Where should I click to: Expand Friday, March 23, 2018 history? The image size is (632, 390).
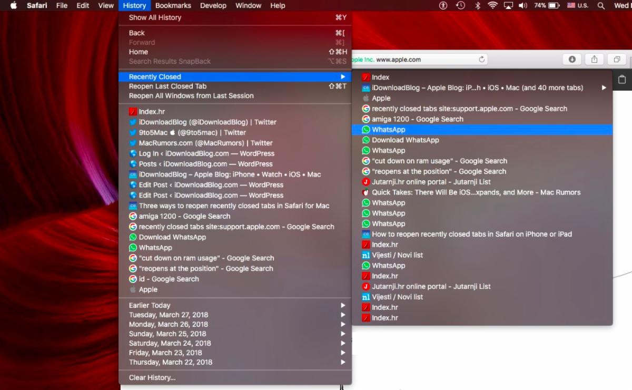pos(235,353)
